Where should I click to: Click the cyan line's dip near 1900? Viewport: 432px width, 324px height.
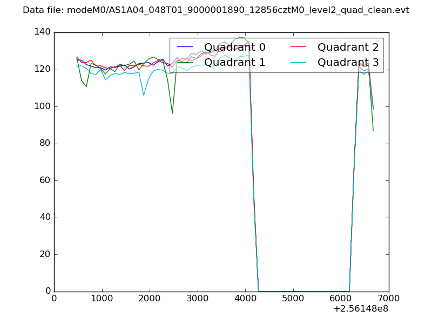pos(144,94)
